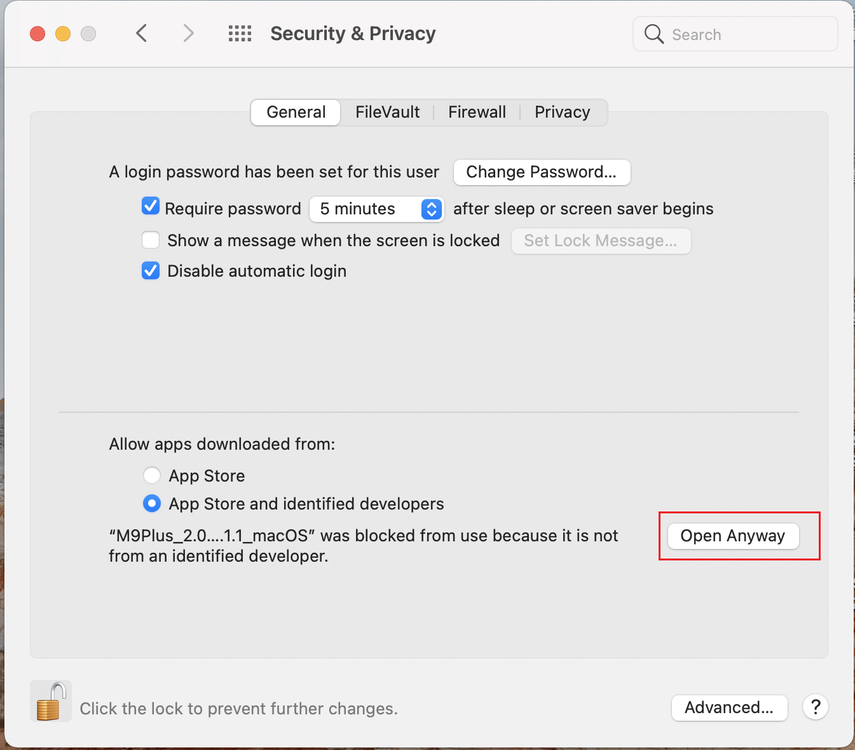The width and height of the screenshot is (855, 750).
Task: Enable Show a message when screen locked
Action: 151,240
